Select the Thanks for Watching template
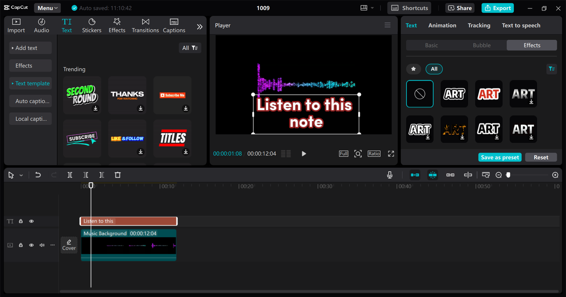566x297 pixels. [x=127, y=95]
